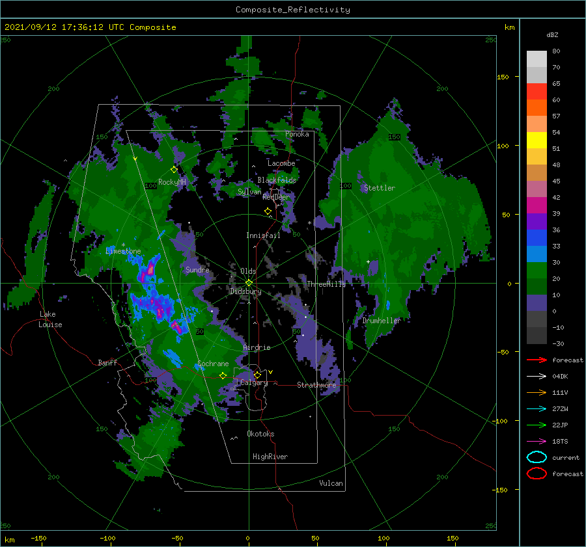The image size is (586, 547).
Task: Select the green swatch between 30 and 20
Action: [x=537, y=271]
